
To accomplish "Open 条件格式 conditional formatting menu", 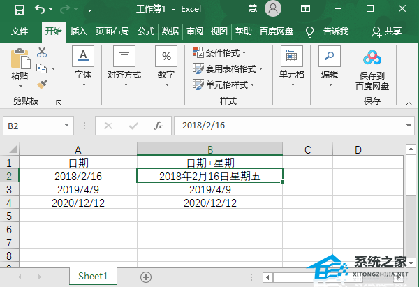I will (219, 52).
